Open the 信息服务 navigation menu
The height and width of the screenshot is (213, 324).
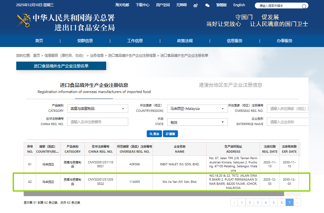pos(235,41)
